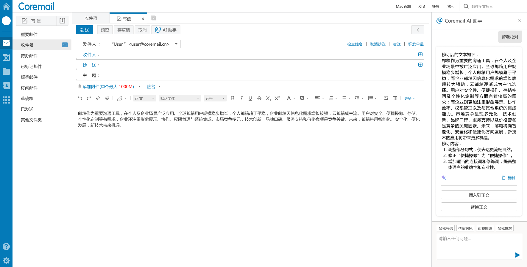
Task: Open the contacts icon in left sidebar
Action: (6, 86)
